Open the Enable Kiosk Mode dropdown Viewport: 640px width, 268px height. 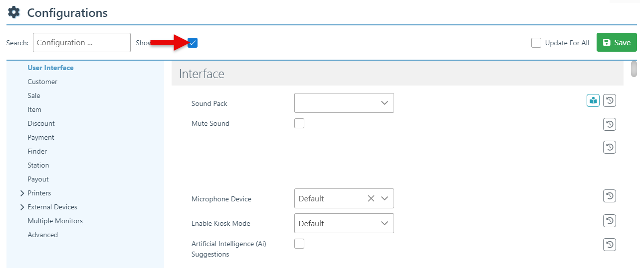pos(344,223)
